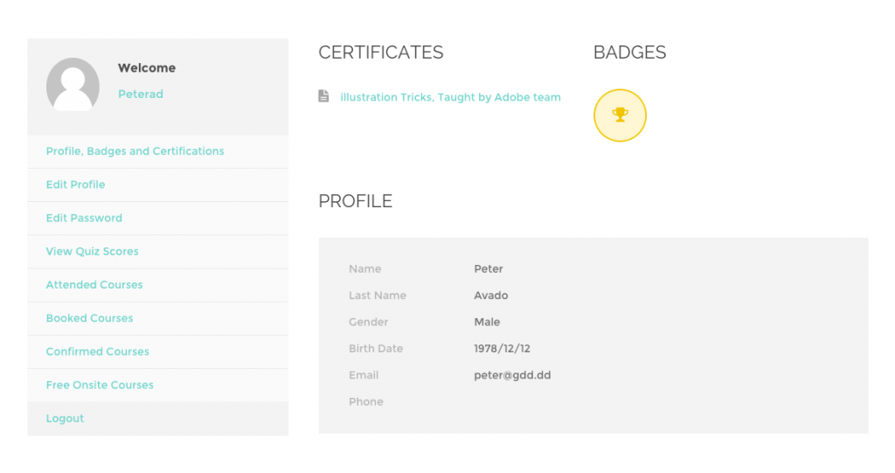The height and width of the screenshot is (473, 895).
Task: Open Booked Courses list
Action: click(89, 318)
